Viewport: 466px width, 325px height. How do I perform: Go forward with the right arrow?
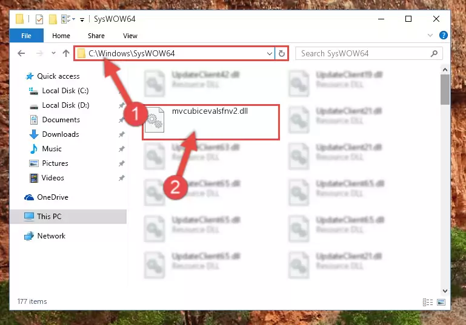39,53
